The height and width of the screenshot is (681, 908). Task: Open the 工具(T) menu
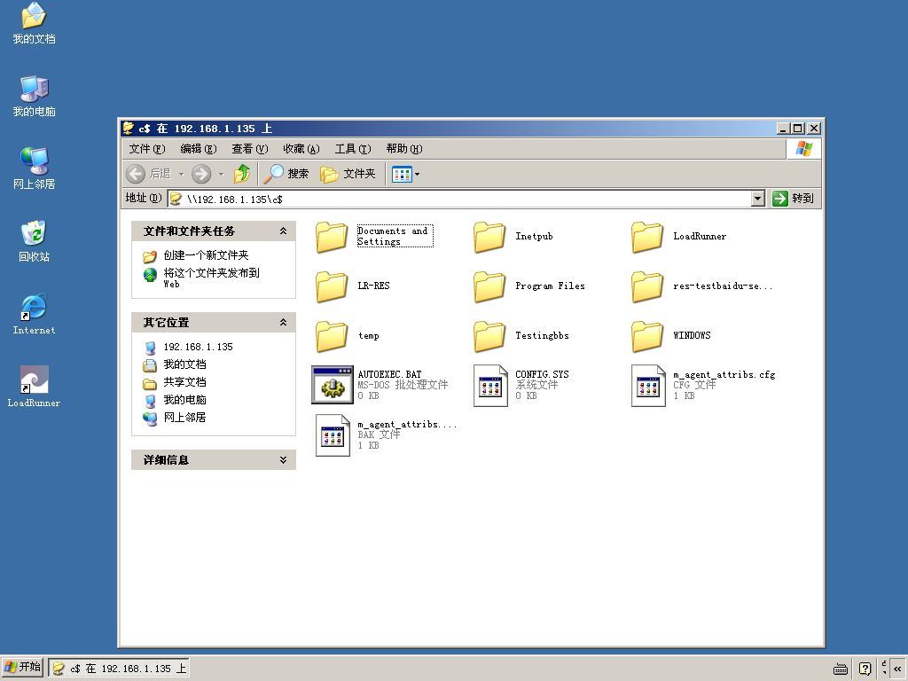pyautogui.click(x=353, y=149)
